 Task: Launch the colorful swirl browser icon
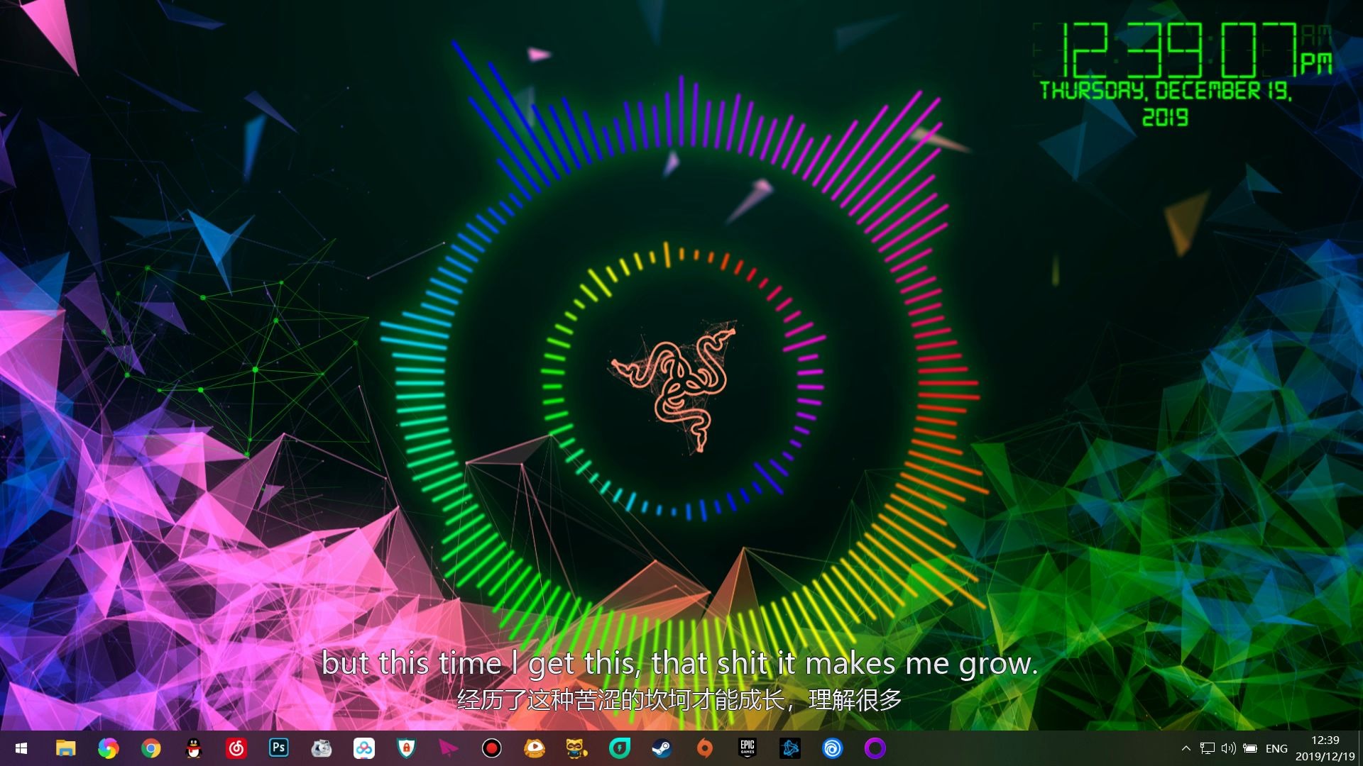click(x=108, y=748)
